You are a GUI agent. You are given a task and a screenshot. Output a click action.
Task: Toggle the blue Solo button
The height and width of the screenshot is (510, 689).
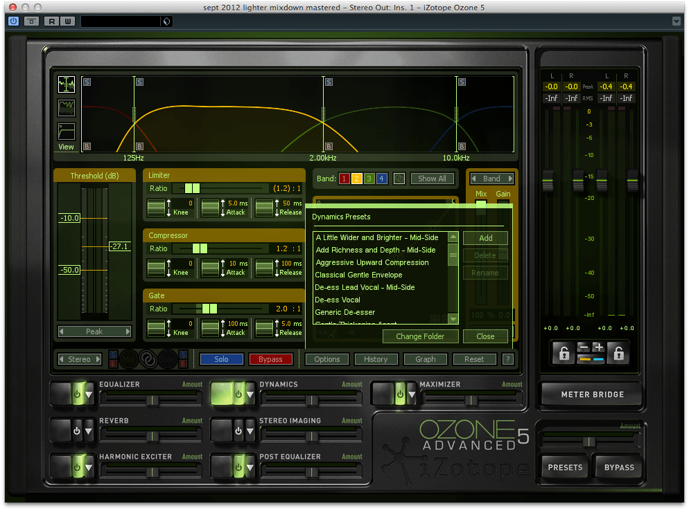[222, 359]
